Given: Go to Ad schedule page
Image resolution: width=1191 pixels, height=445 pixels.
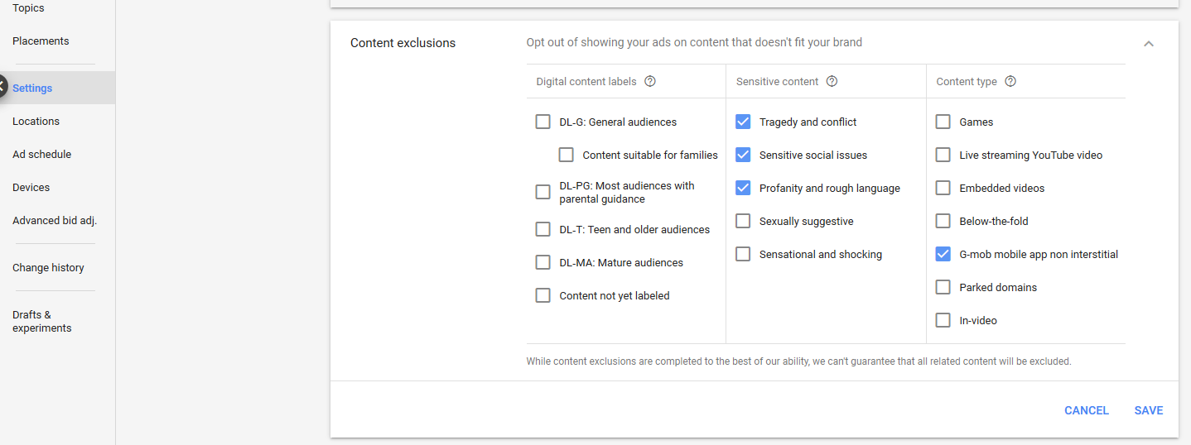Looking at the screenshot, I should pyautogui.click(x=41, y=154).
